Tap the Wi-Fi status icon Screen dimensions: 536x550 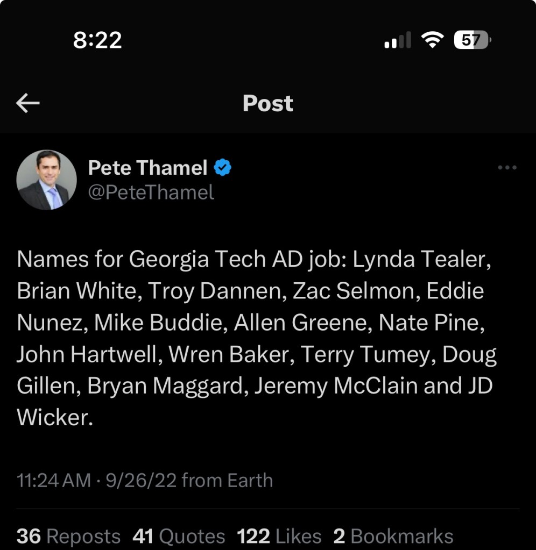click(x=432, y=40)
